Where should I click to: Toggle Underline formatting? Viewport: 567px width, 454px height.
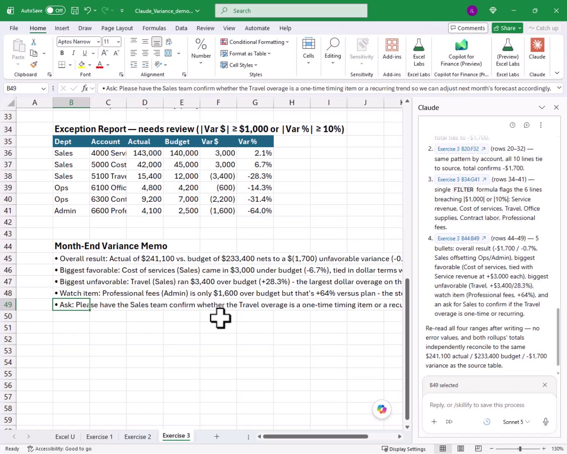click(x=84, y=53)
